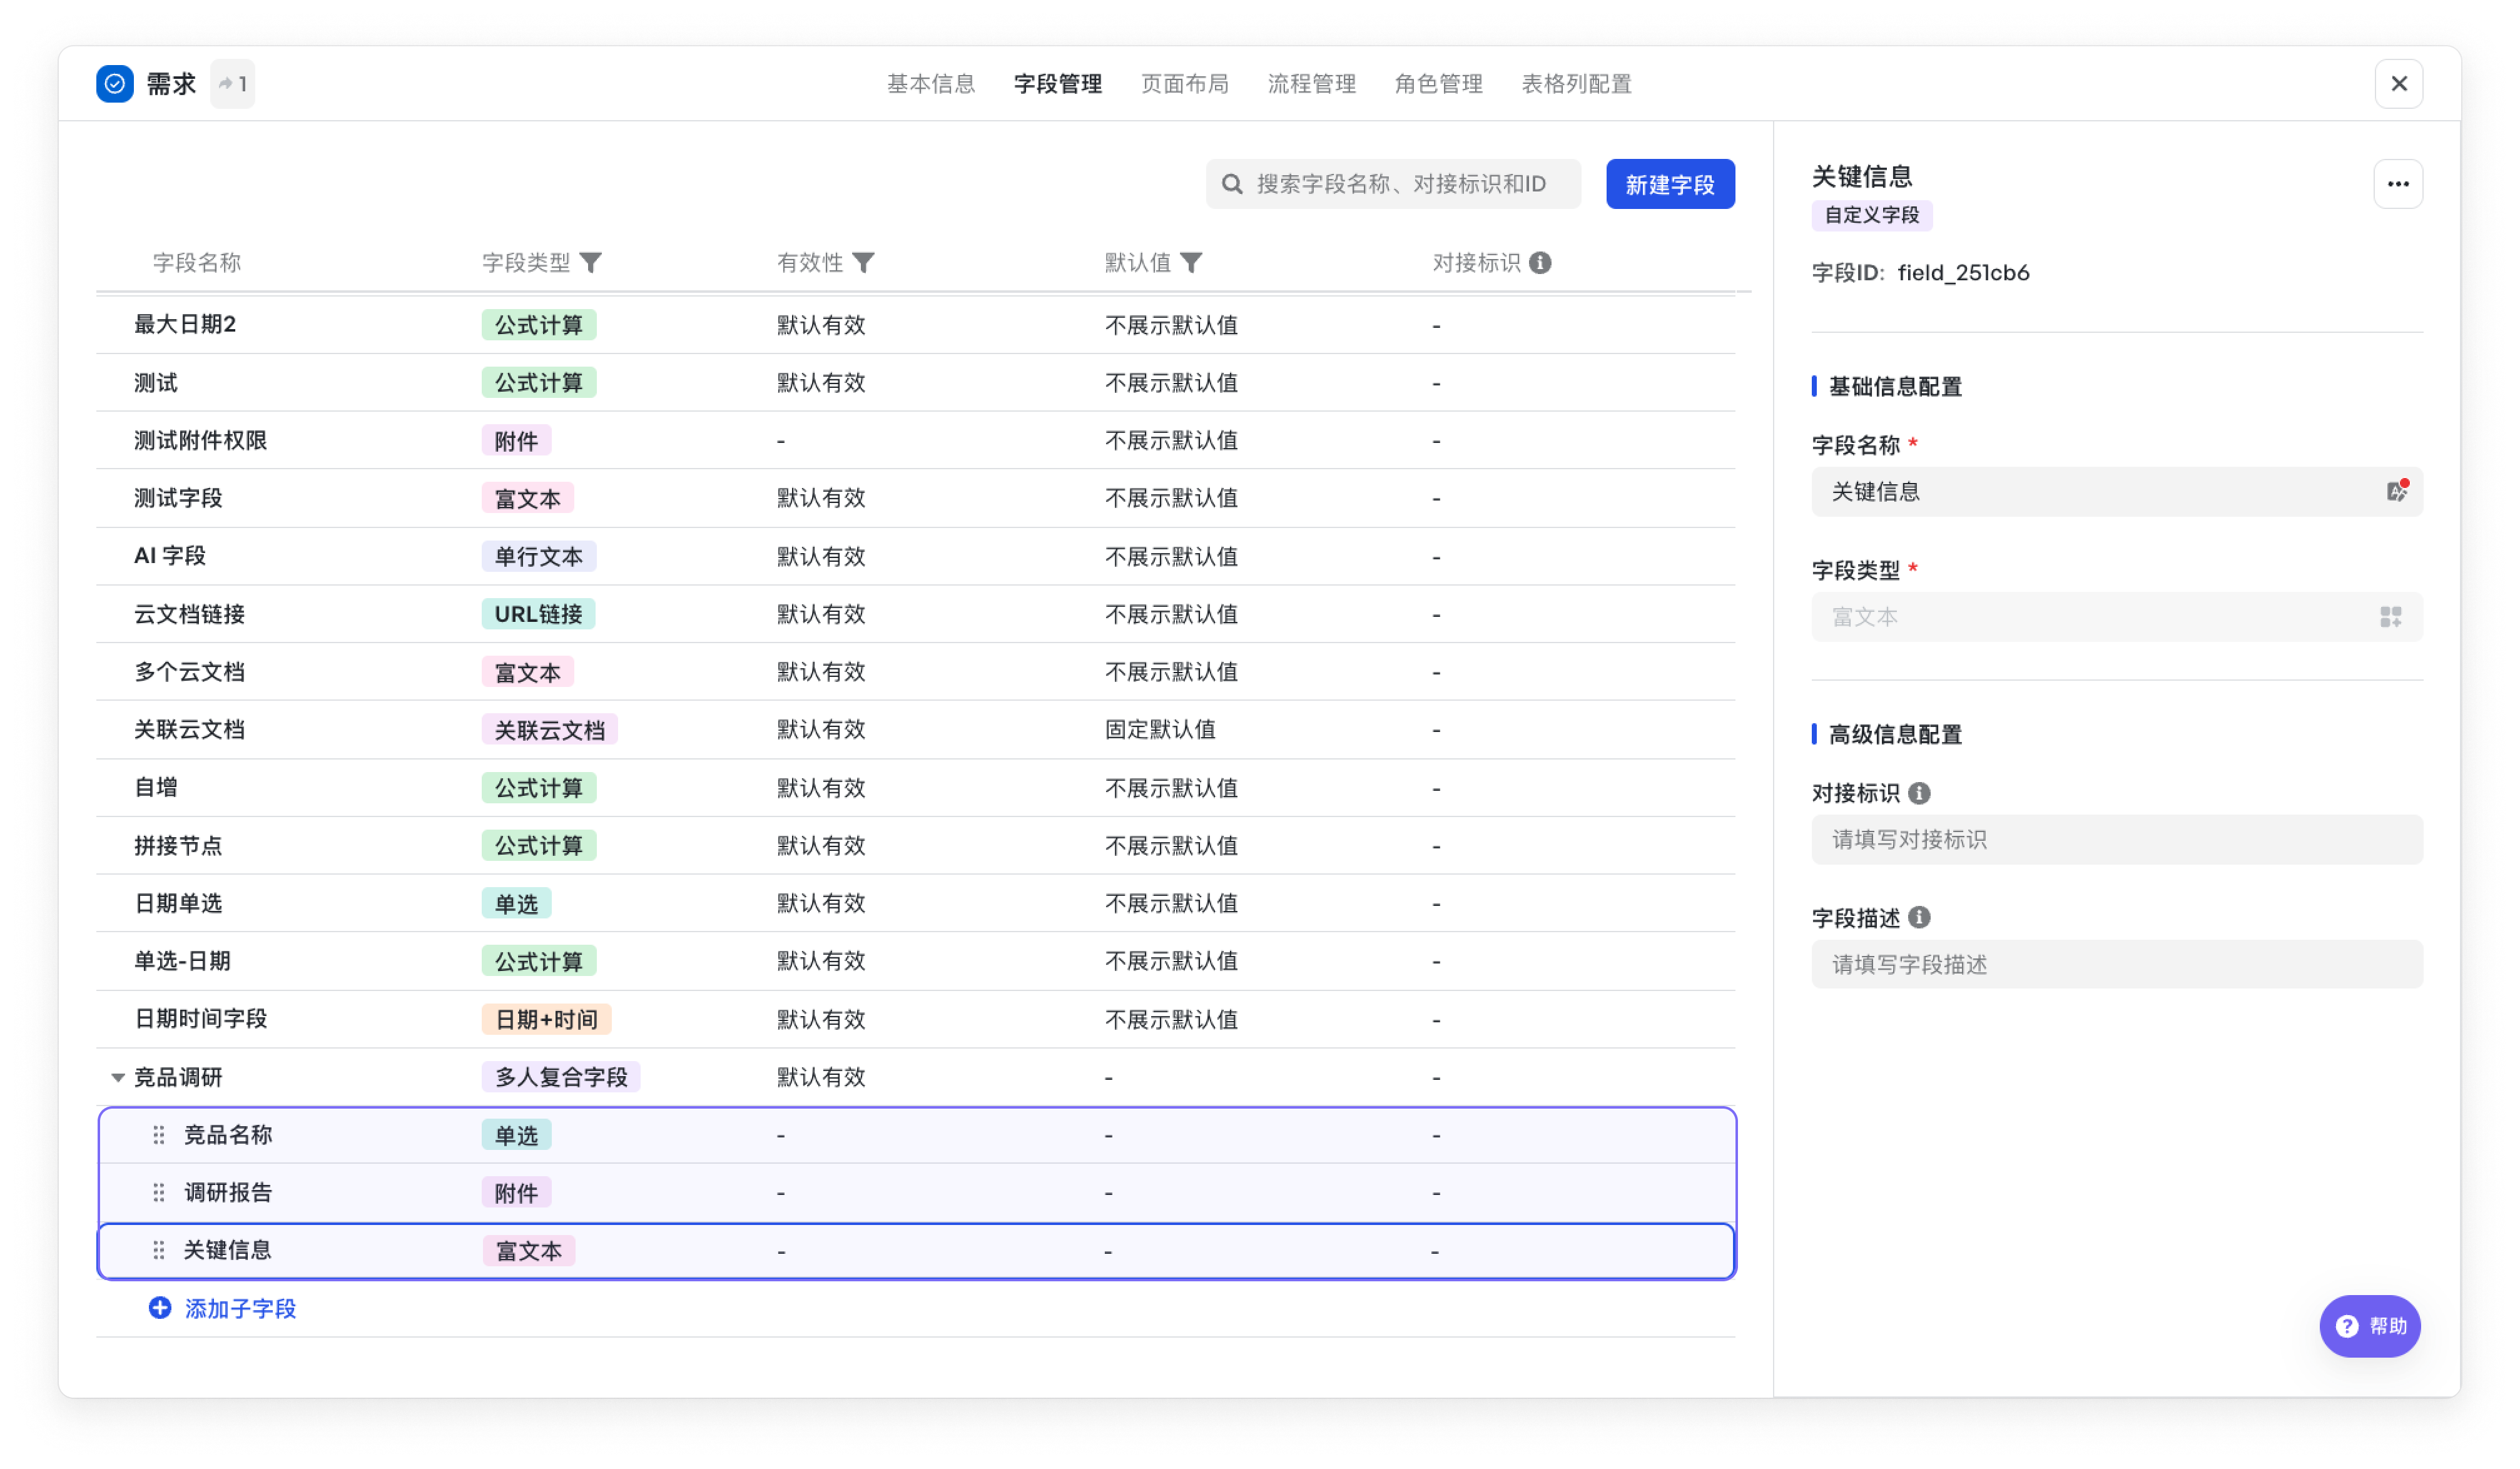
Task: Click the search magnifier icon
Action: pyautogui.click(x=1232, y=184)
